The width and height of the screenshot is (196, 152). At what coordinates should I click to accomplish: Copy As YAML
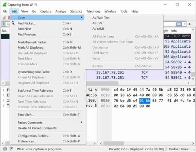click(x=98, y=29)
